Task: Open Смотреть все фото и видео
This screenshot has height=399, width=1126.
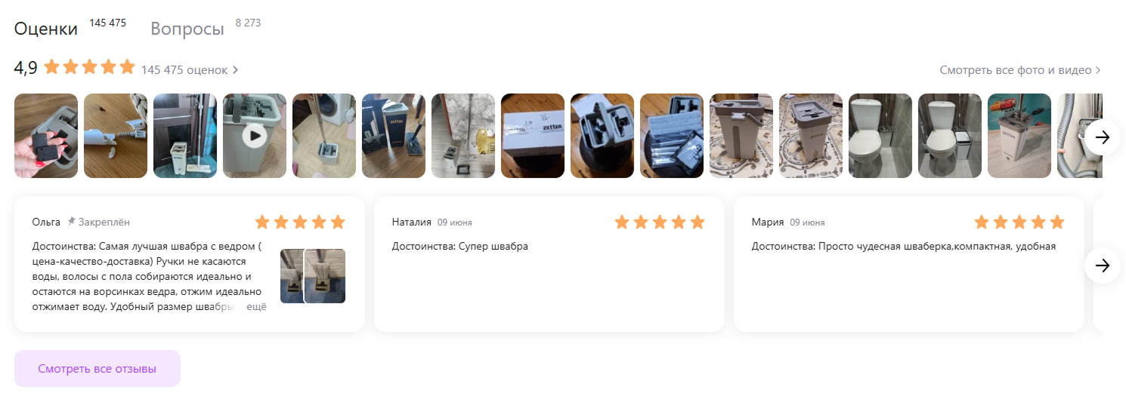Action: (1020, 70)
